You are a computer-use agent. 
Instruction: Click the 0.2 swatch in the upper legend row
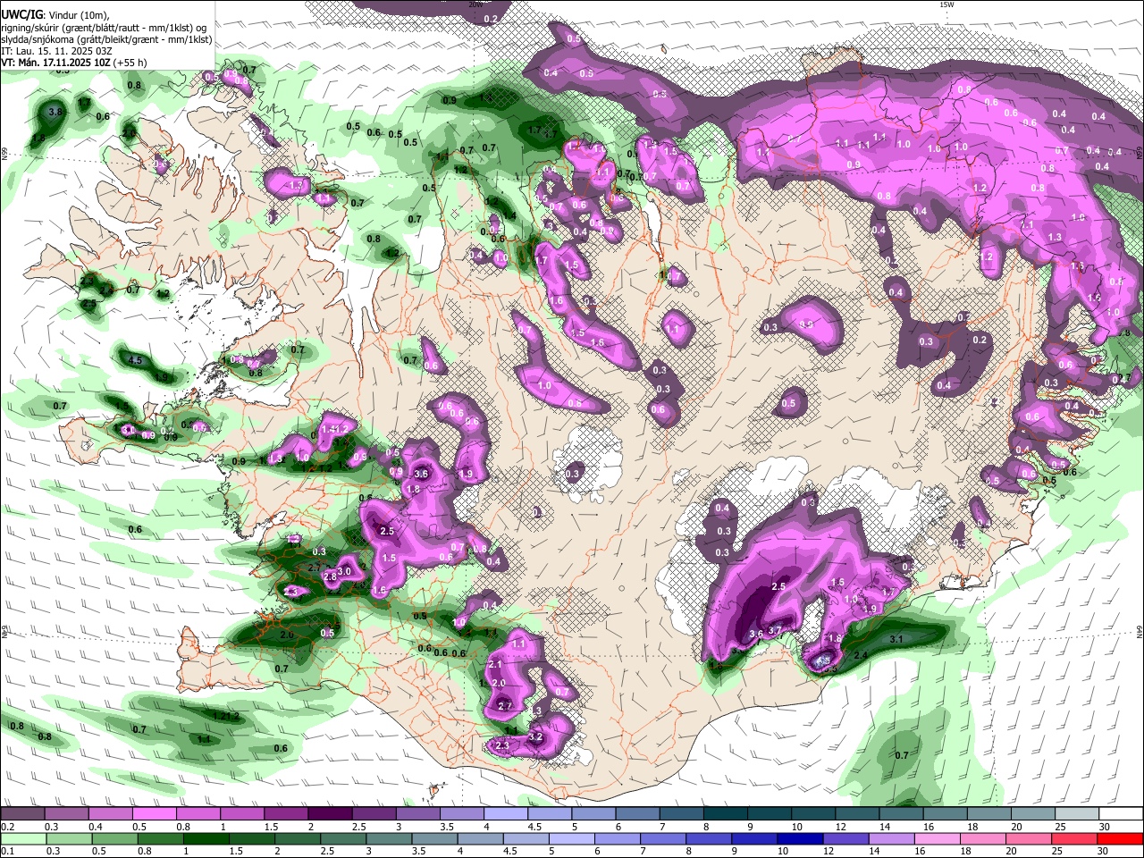21,813
